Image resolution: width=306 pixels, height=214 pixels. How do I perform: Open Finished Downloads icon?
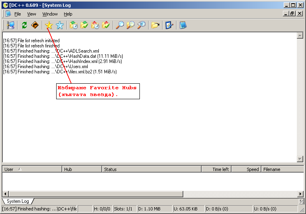84,25
